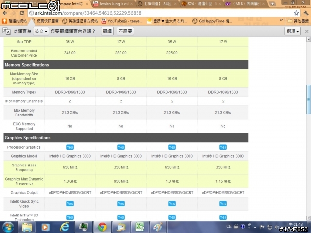311x233 pixels.
Task: Open the Chrome wrench menu
Action: tap(306, 13)
